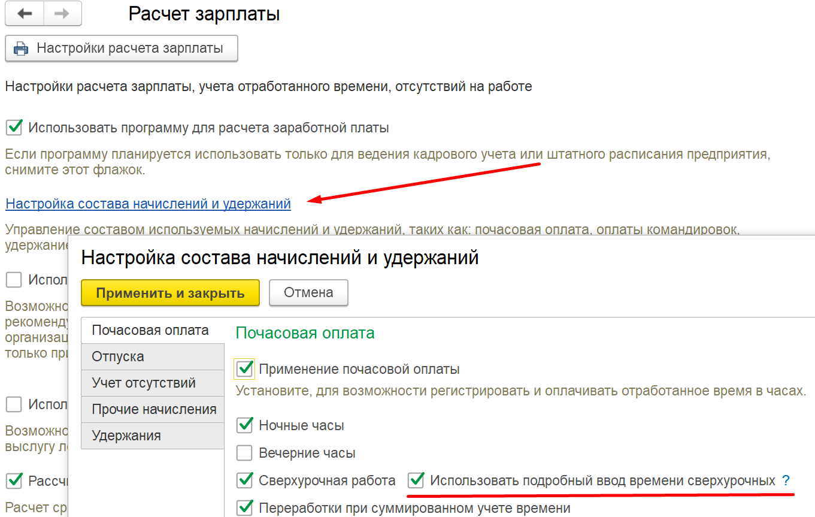Switch to the Почасовая оплата tab
Viewport: 815px width, 517px height.
point(150,330)
